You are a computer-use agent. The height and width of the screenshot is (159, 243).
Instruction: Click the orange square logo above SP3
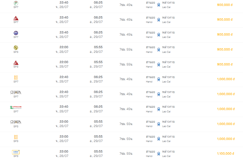pos(16,137)
